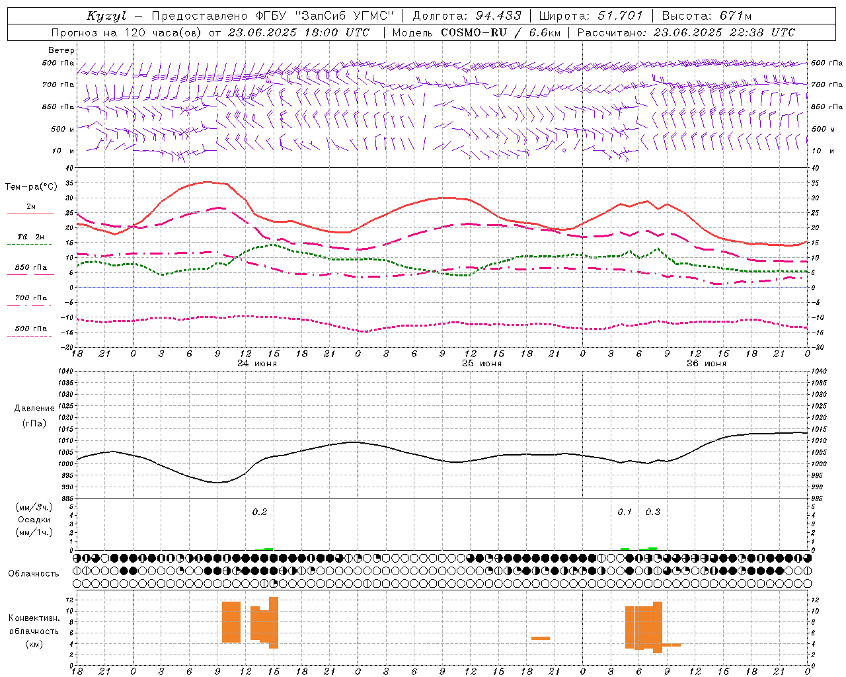Image resolution: width=846 pixels, height=677 pixels.
Task: Click the "26 июня" date label
Action: click(706, 364)
